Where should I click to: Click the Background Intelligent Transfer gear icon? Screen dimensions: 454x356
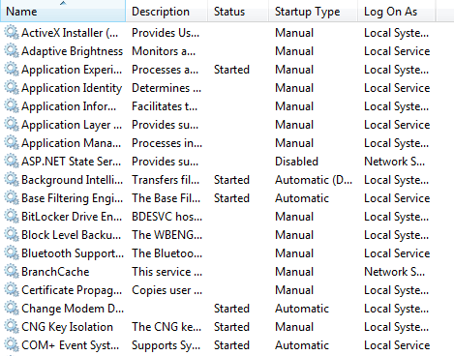(x=12, y=180)
